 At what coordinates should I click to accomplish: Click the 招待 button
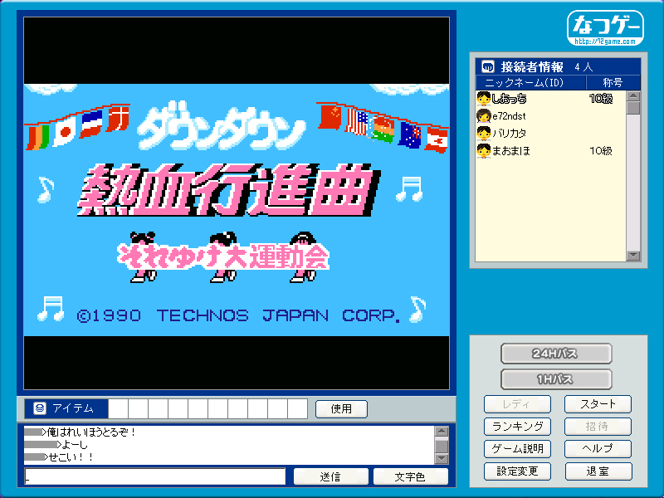click(598, 427)
